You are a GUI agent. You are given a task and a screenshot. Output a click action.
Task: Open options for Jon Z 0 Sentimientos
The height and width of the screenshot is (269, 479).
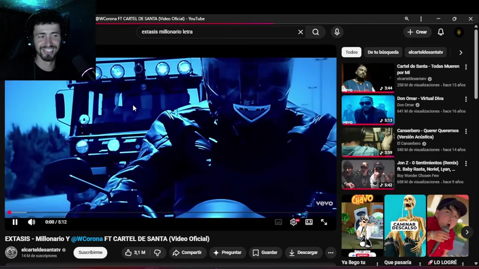pos(466,164)
